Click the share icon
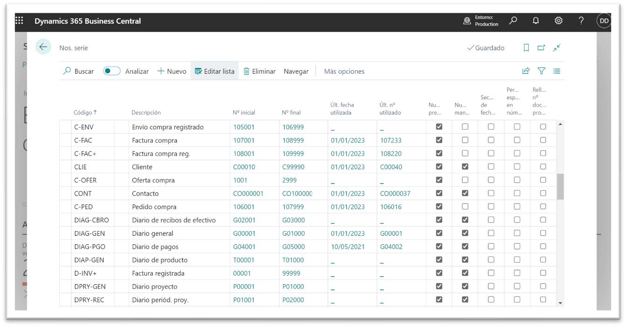 coord(526,71)
